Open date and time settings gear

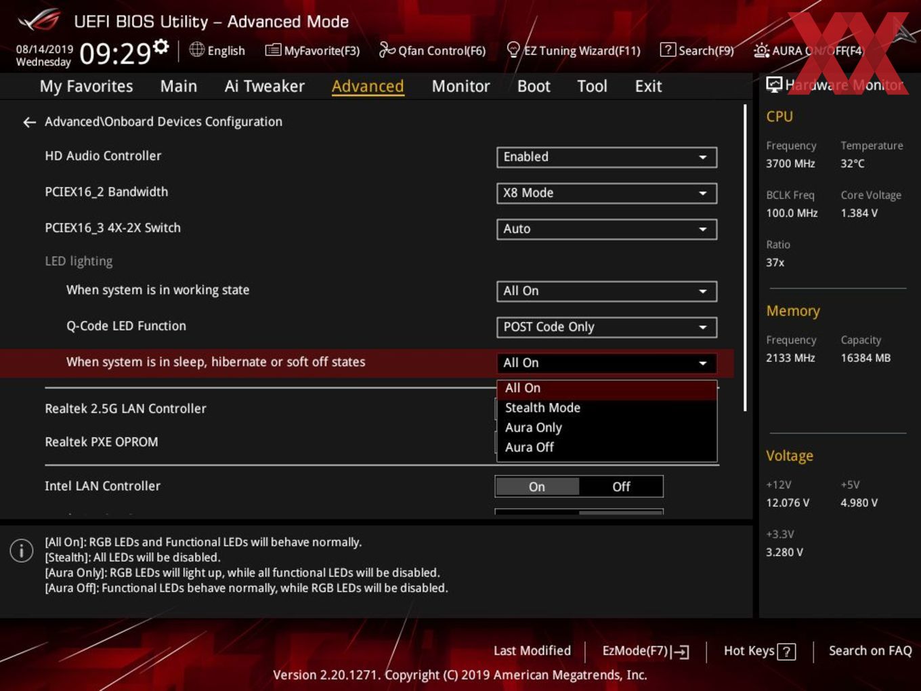tap(160, 46)
